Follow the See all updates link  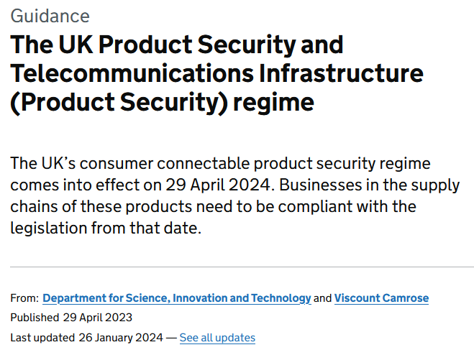(217, 338)
